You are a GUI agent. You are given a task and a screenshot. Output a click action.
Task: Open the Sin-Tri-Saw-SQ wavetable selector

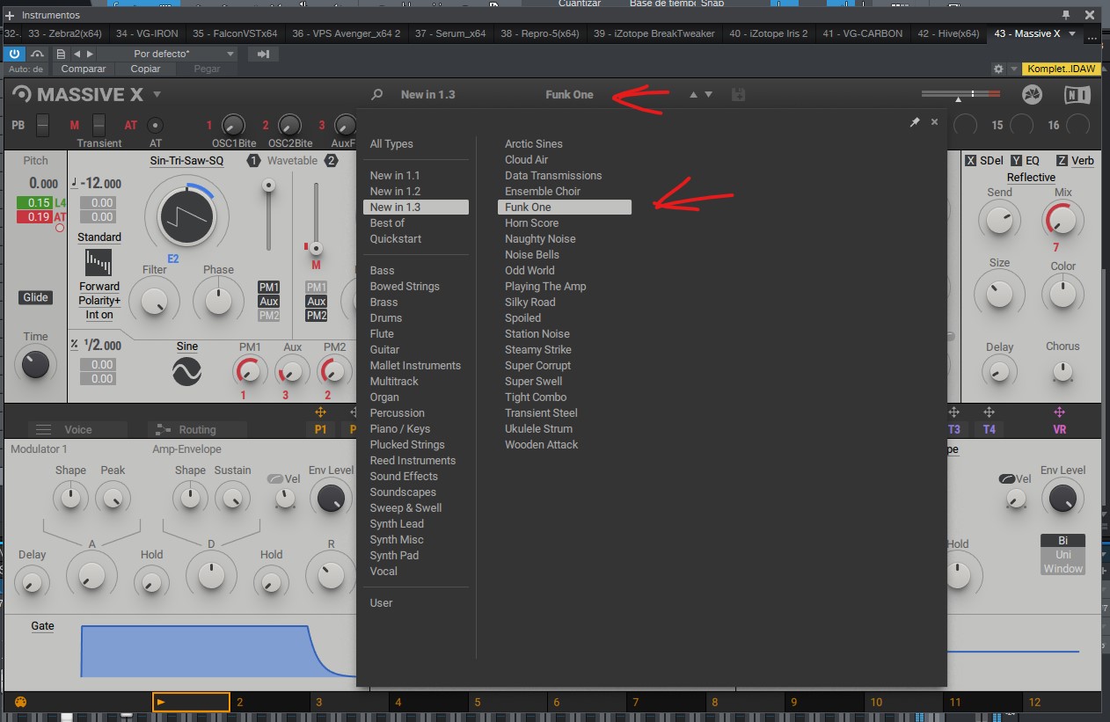(186, 161)
